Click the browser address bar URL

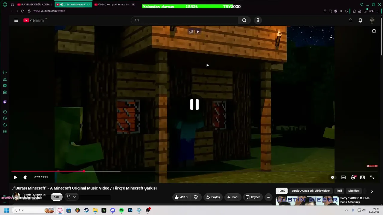49,11
